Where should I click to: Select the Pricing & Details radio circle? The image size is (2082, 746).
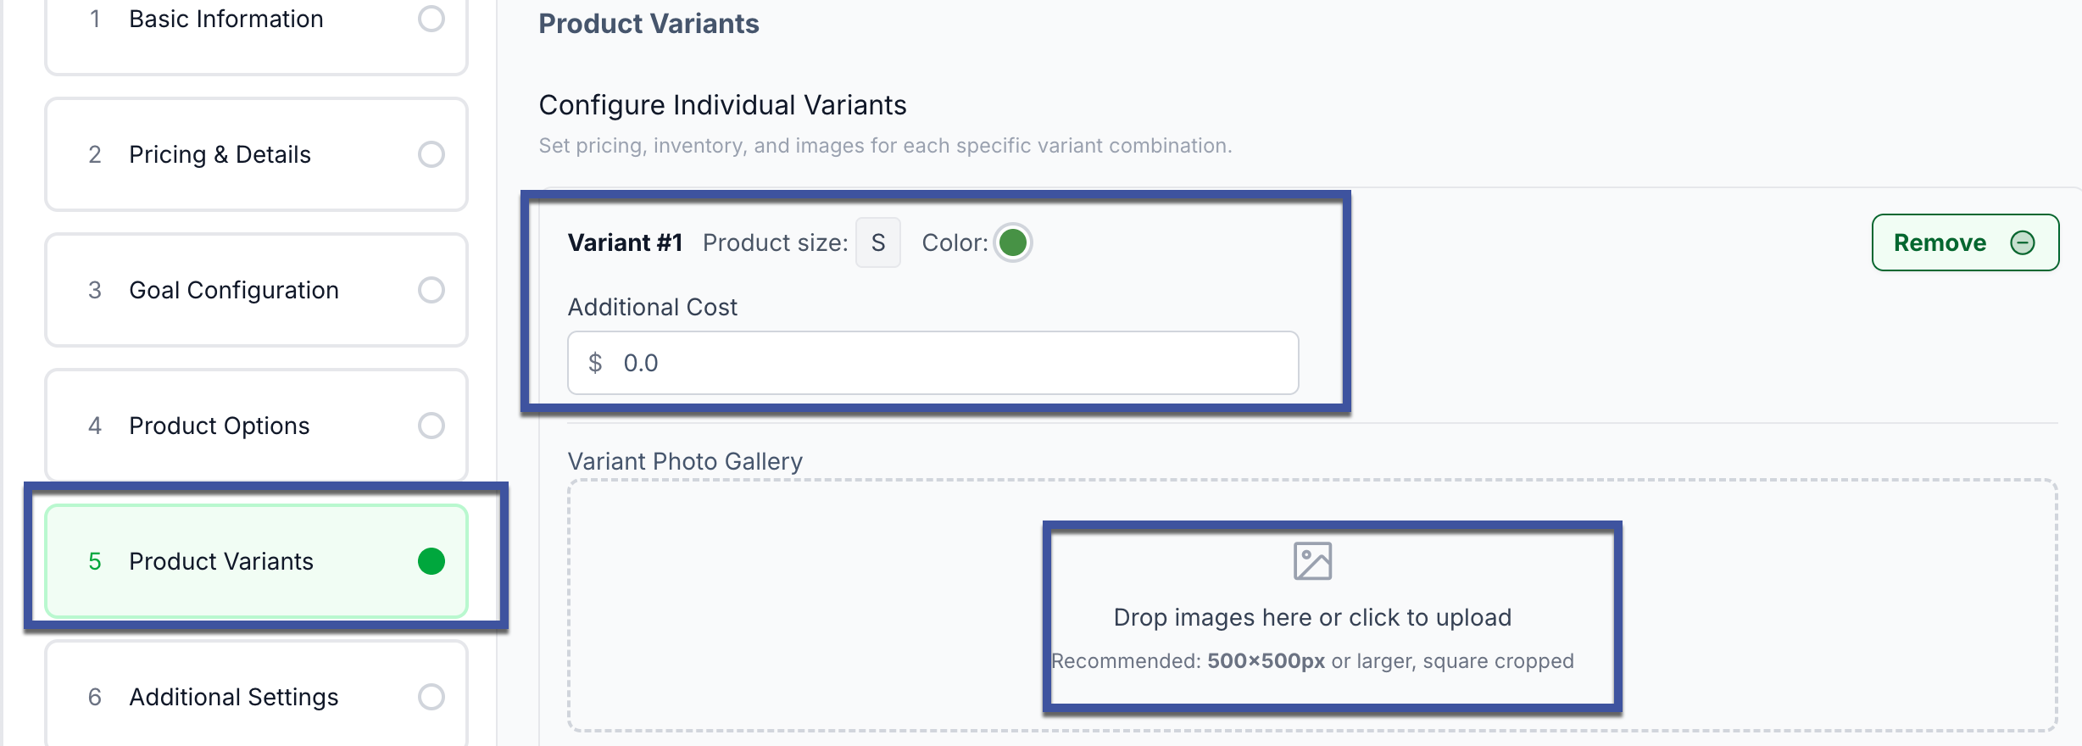click(431, 154)
